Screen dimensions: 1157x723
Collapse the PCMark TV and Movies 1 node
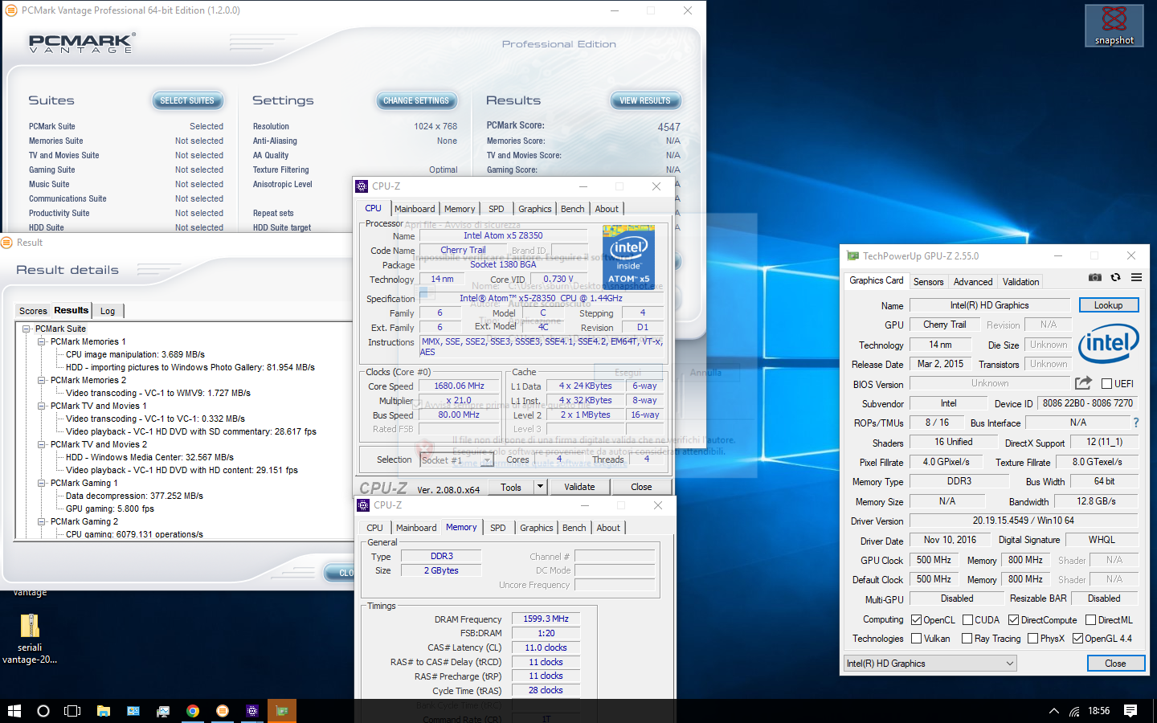(x=42, y=406)
